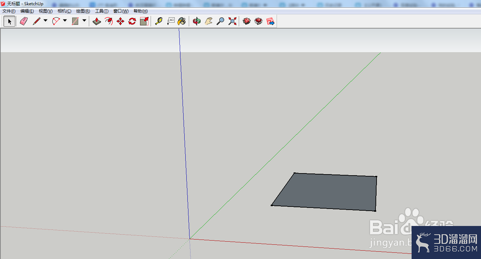Open the 文件(F) menu
The width and height of the screenshot is (481, 259).
point(9,11)
